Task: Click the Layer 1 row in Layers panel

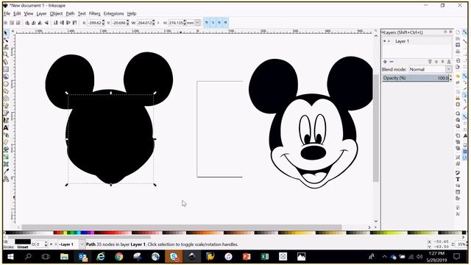Action: click(x=417, y=41)
